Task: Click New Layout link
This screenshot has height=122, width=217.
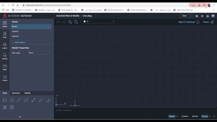Action: [19, 42]
